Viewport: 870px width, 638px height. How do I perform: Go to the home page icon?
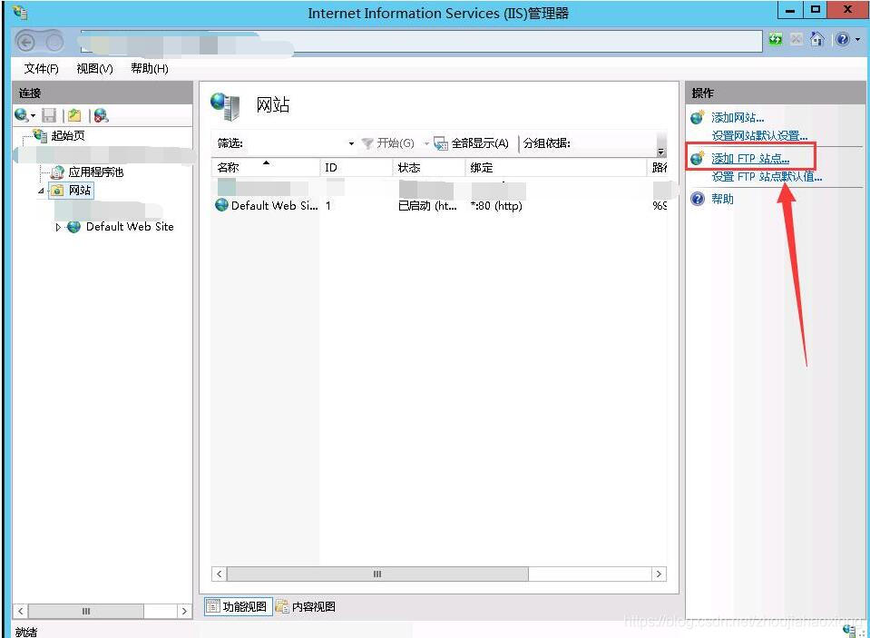pyautogui.click(x=816, y=39)
